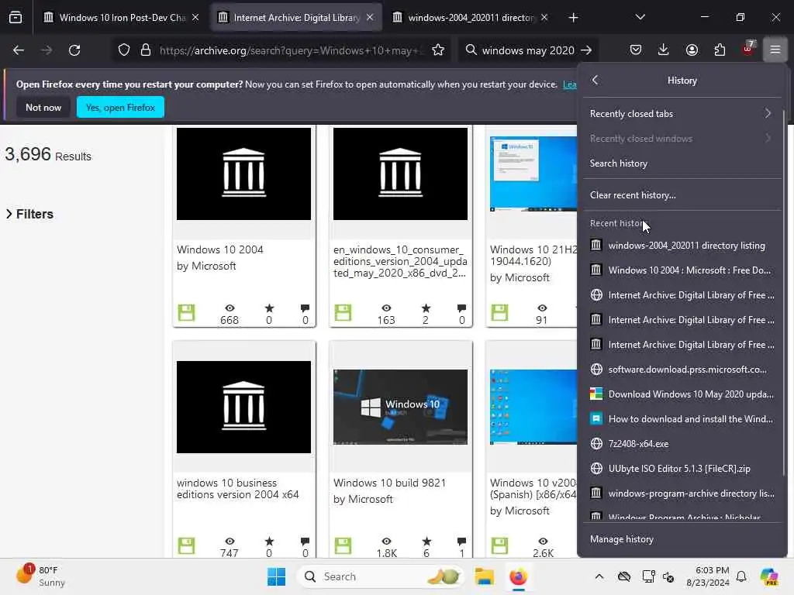Viewport: 794px width, 595px height.
Task: Open the Firefox View icon
Action: [x=16, y=18]
